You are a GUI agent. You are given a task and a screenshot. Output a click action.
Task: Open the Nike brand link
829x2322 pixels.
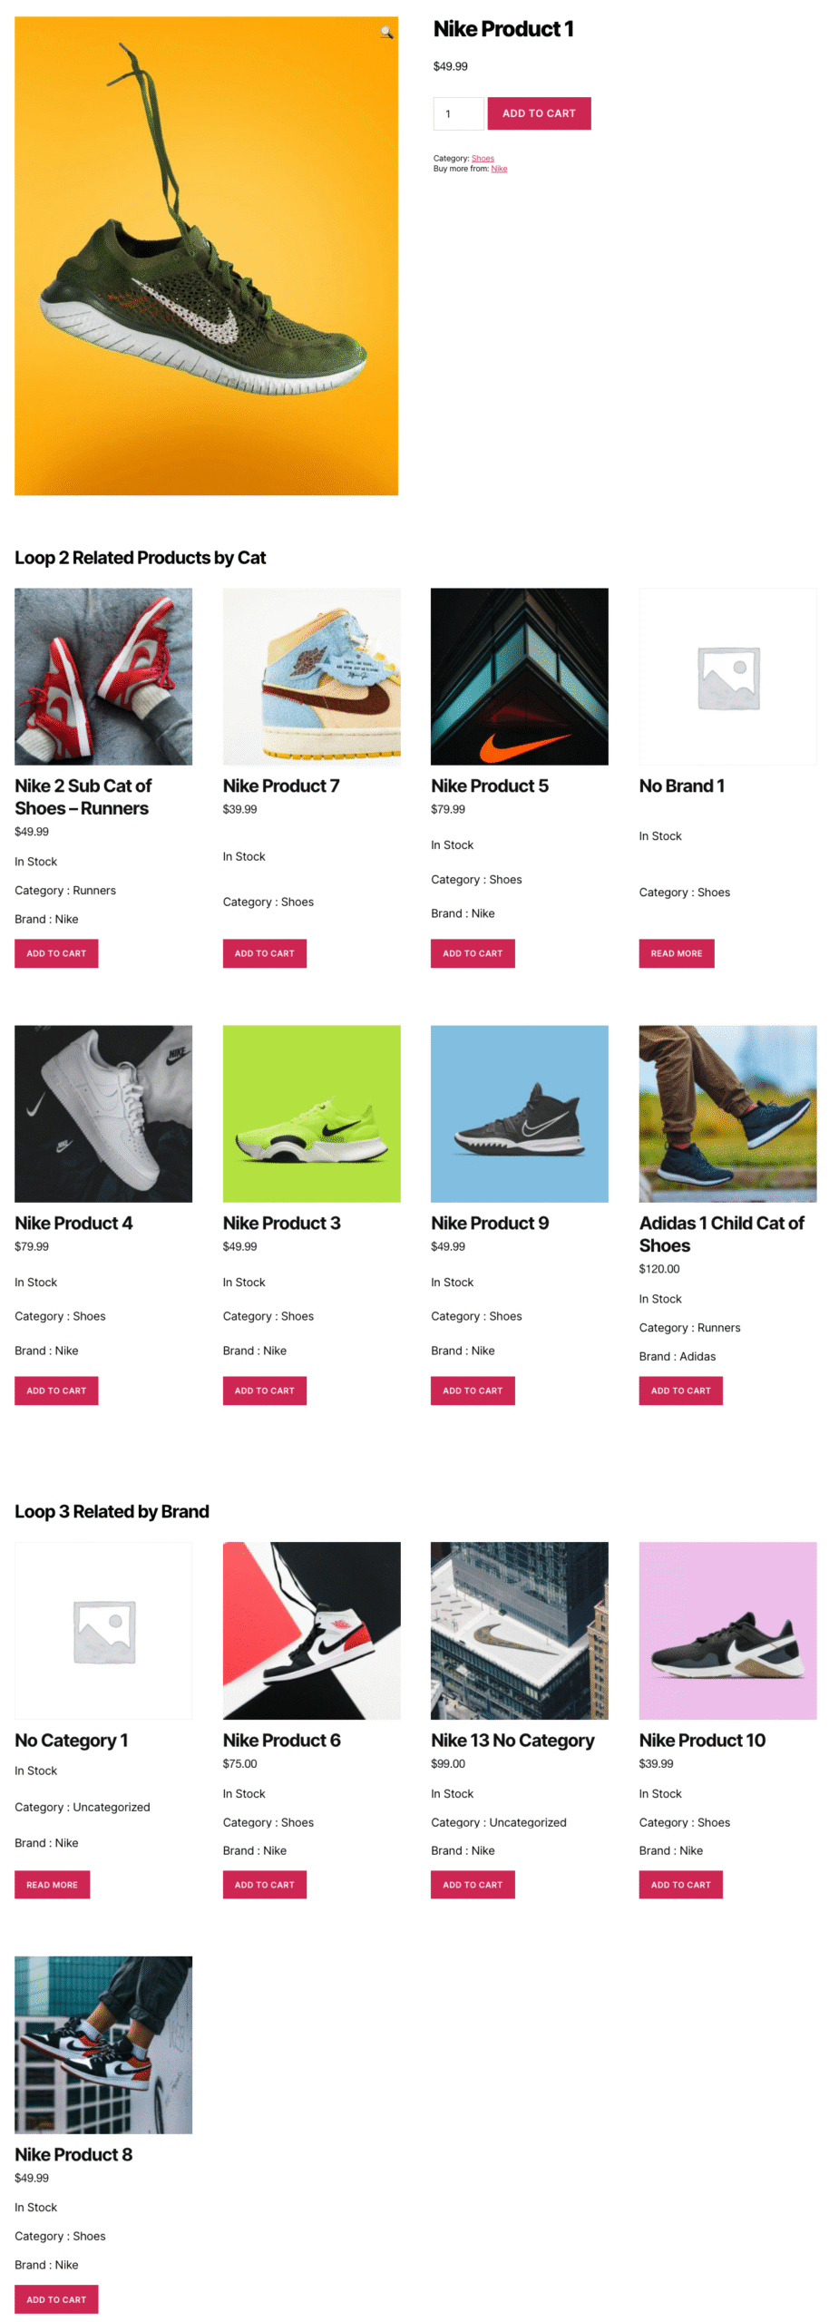coord(499,169)
